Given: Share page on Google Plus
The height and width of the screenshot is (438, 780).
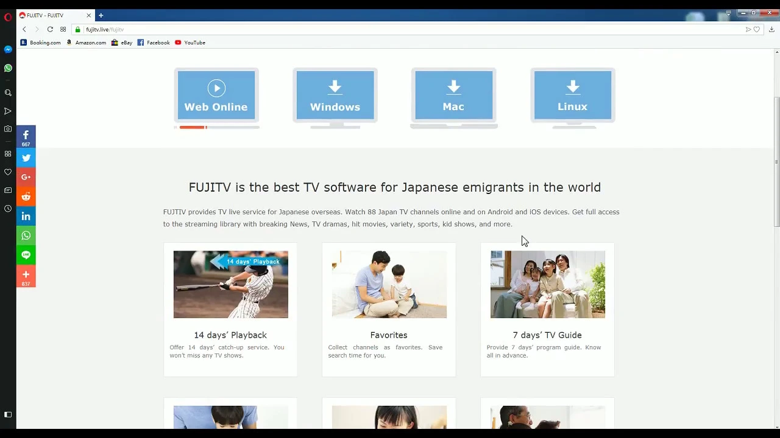Looking at the screenshot, I should (26, 177).
